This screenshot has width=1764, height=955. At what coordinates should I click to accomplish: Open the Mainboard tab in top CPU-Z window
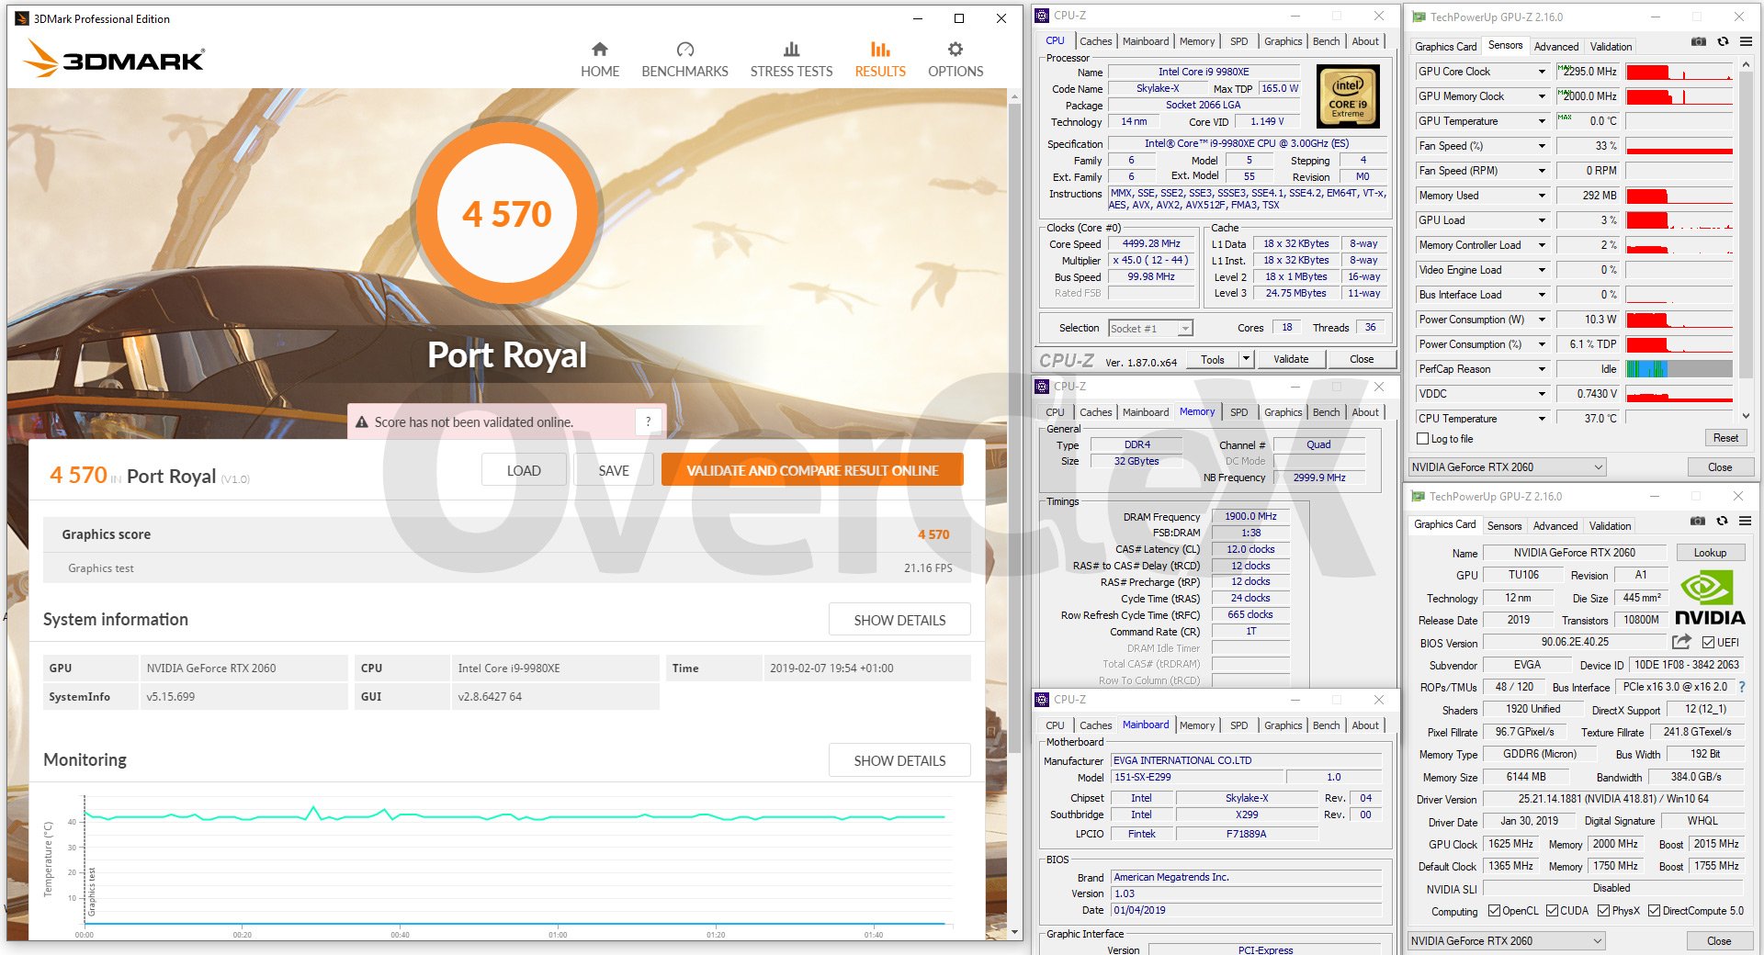[x=1146, y=41]
